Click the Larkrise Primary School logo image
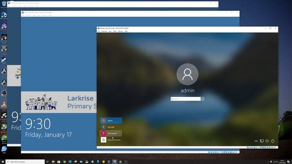This screenshot has height=164, width=292. point(41,102)
